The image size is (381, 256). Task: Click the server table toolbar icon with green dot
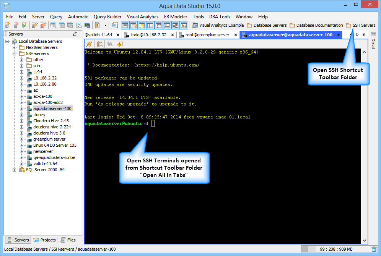click(x=24, y=25)
